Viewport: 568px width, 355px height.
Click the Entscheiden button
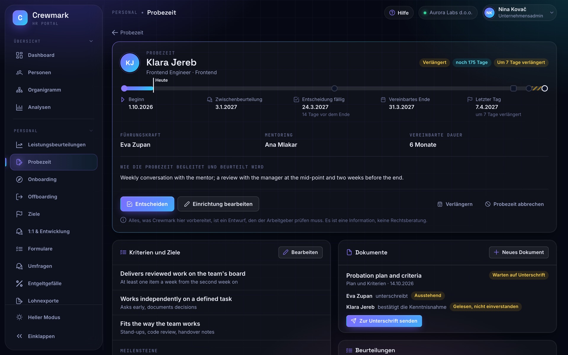147,204
